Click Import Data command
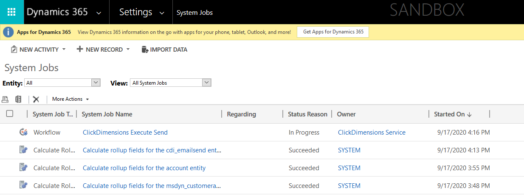 point(169,50)
